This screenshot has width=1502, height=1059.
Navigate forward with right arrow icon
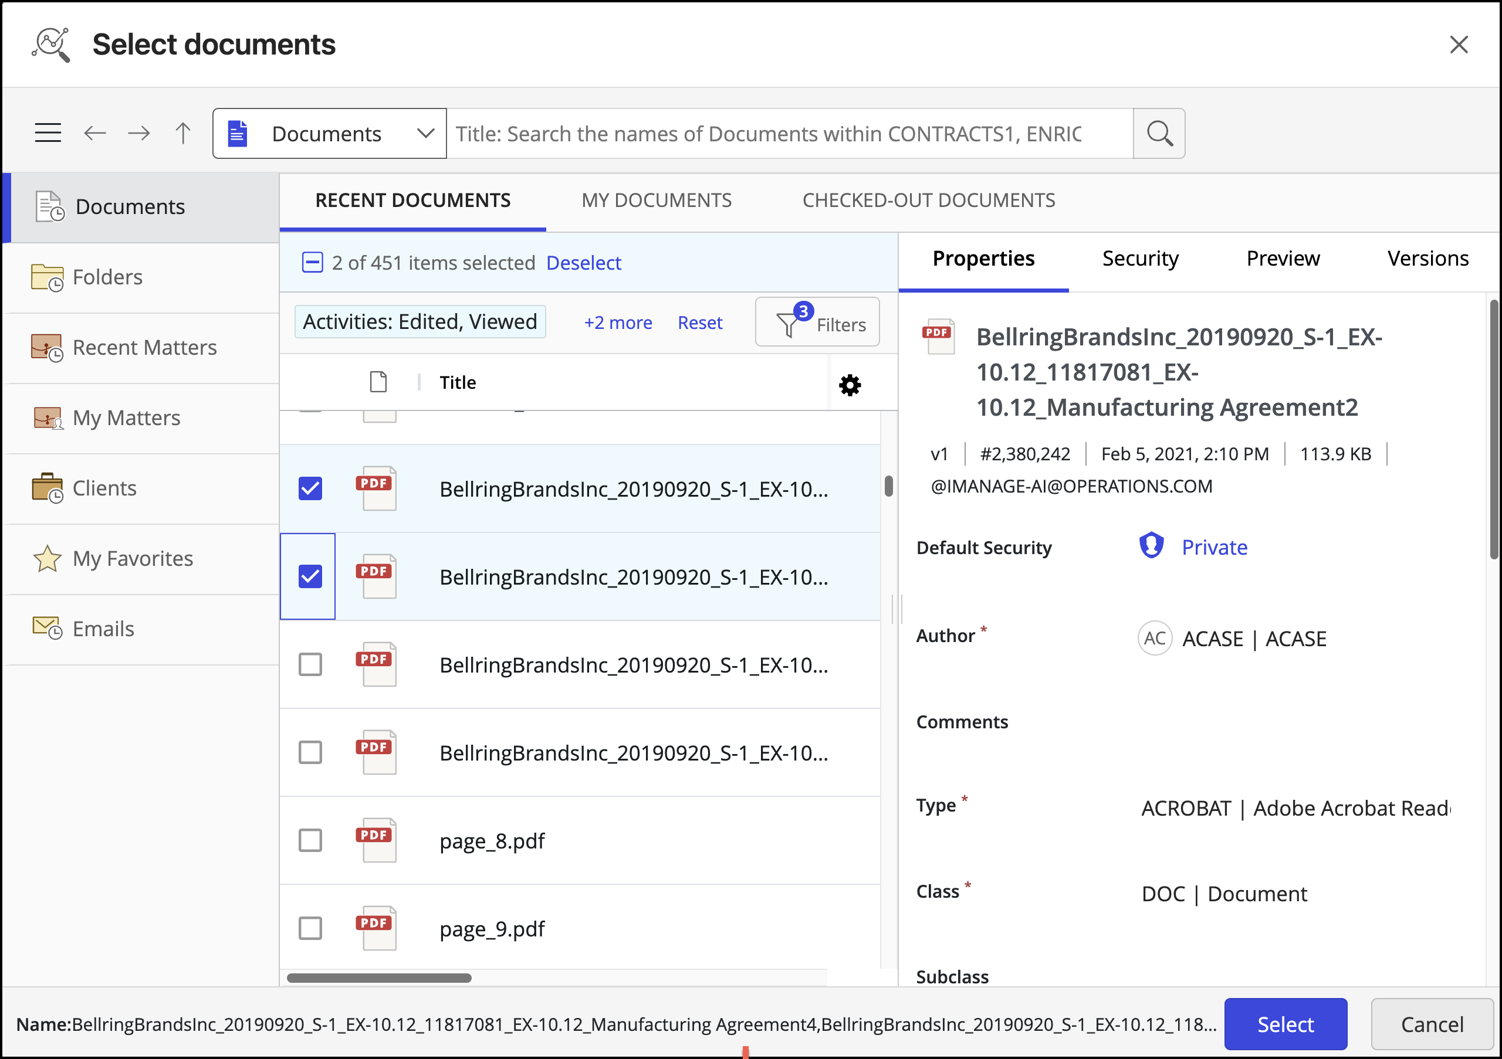[x=138, y=133]
